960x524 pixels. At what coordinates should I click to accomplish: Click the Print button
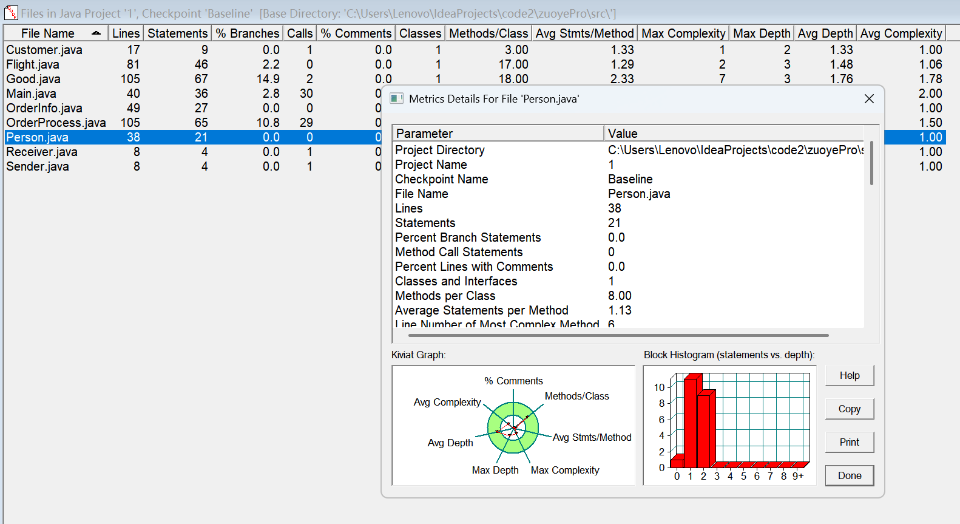coord(850,442)
